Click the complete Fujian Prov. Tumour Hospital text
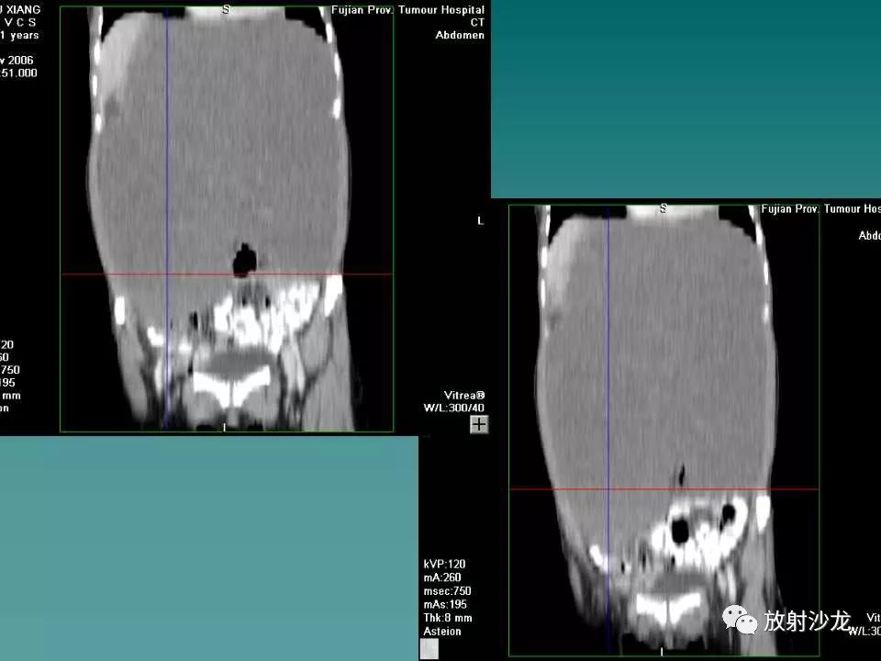This screenshot has width=881, height=661. click(x=407, y=10)
